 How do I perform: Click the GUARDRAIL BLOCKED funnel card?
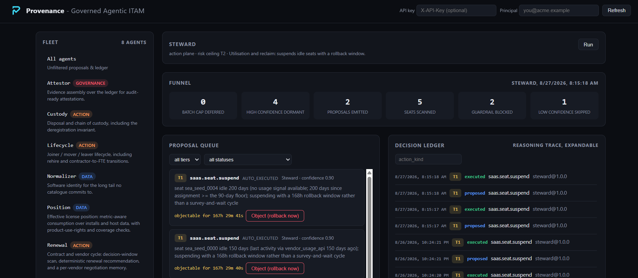(492, 106)
